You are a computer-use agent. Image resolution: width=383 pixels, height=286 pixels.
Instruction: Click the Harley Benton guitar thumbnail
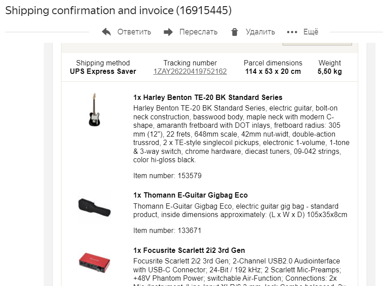(x=94, y=110)
